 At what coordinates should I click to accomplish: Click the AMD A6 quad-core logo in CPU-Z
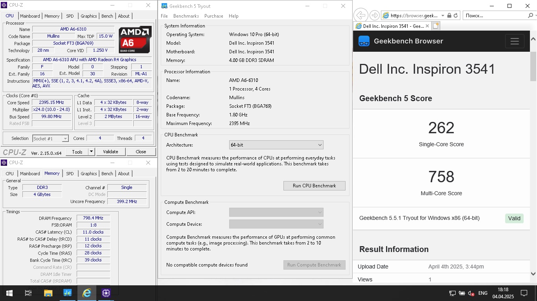pyautogui.click(x=135, y=40)
